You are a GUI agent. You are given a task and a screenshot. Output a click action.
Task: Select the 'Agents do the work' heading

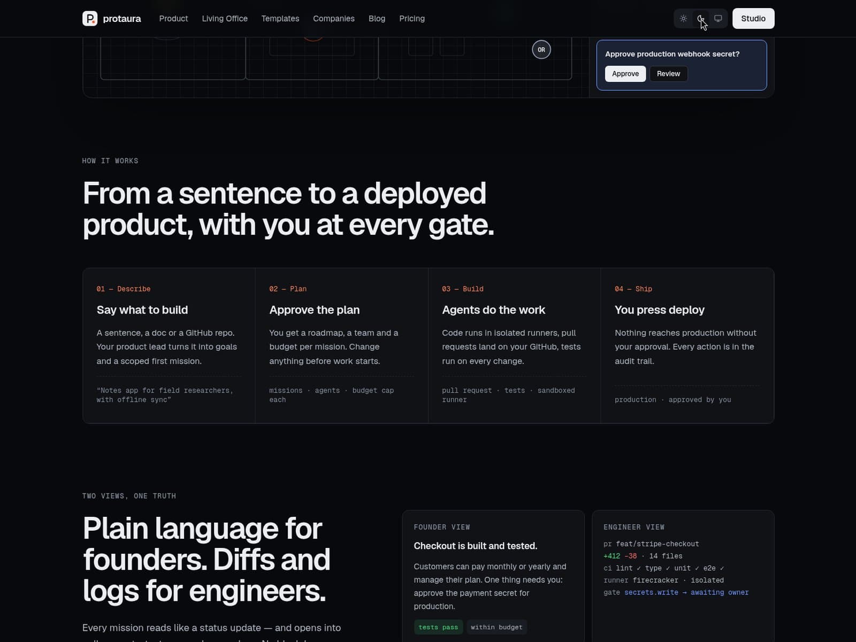coord(493,310)
